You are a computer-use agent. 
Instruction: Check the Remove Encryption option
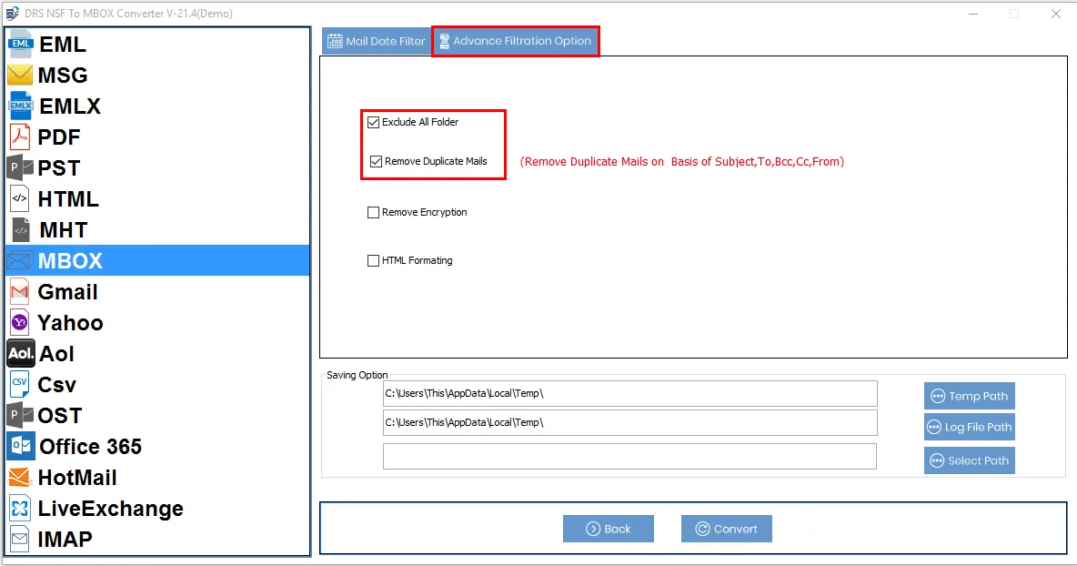pos(373,212)
